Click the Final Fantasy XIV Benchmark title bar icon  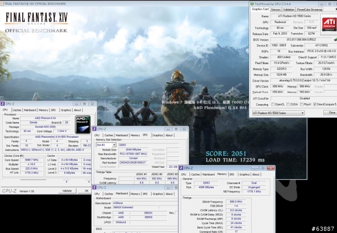point(2,4)
